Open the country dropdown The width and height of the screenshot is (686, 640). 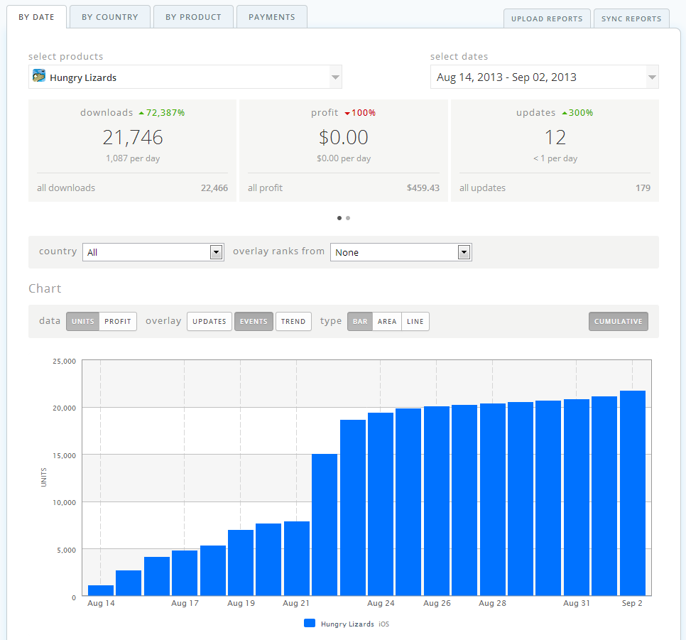153,252
